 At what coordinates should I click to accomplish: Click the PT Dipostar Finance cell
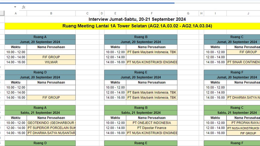point(152,128)
